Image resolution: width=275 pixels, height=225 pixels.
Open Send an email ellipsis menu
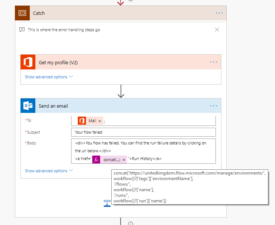214,106
